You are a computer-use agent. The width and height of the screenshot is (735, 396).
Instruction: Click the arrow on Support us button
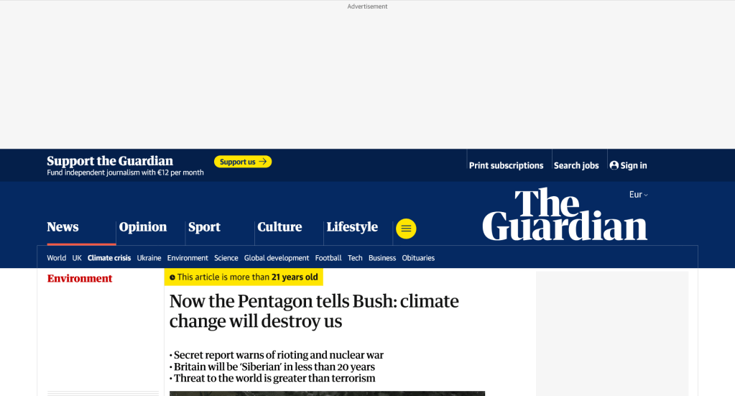[x=263, y=162]
